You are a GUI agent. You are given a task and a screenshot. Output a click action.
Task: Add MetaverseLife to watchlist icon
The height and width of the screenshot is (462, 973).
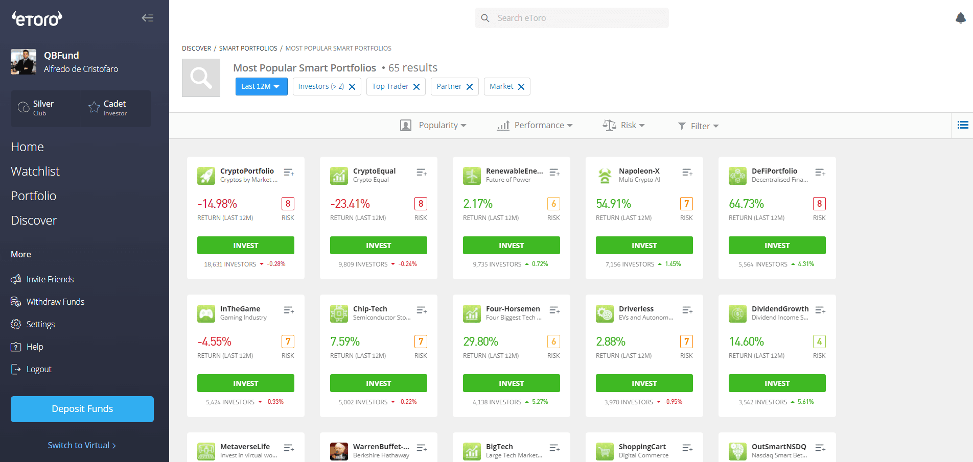click(289, 448)
